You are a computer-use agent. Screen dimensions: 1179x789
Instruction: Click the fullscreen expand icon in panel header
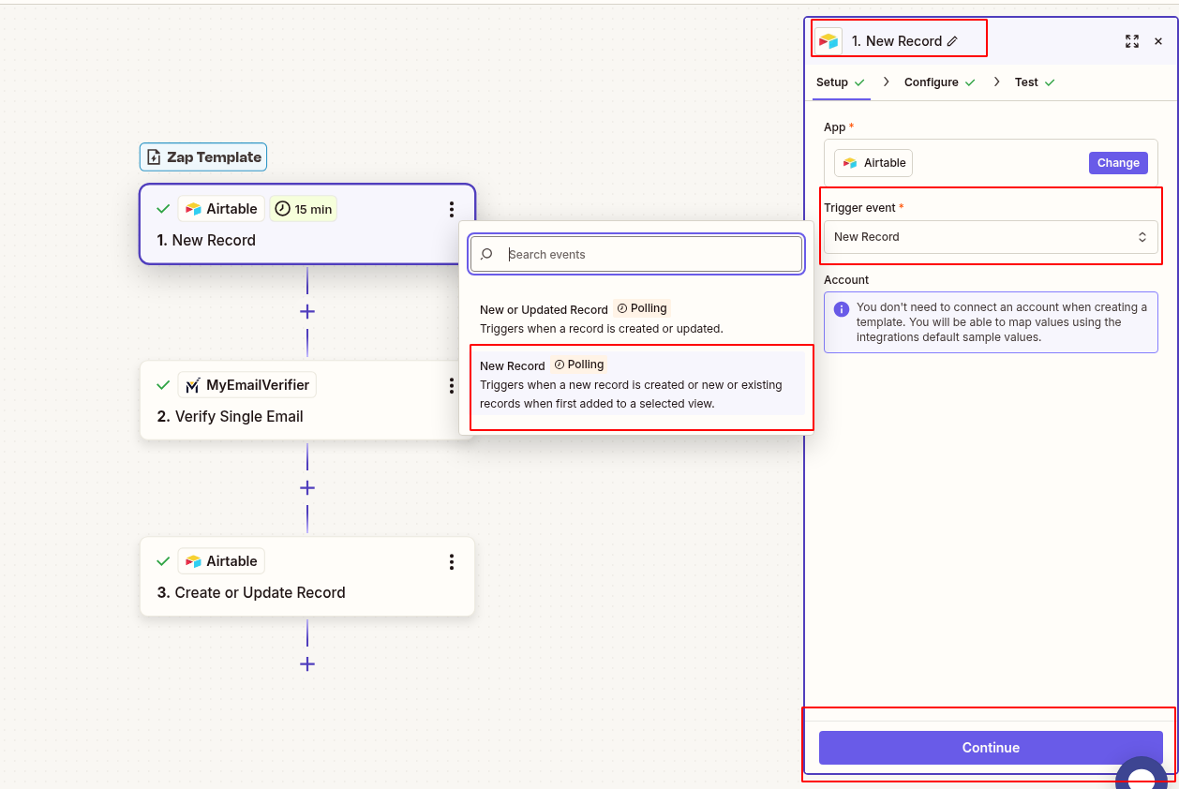[1131, 41]
